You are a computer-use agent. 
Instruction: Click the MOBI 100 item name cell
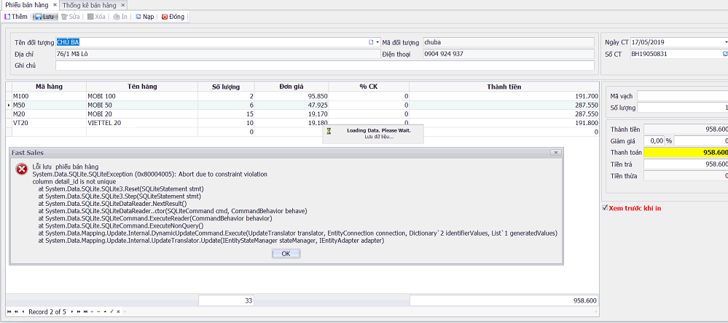pos(141,96)
